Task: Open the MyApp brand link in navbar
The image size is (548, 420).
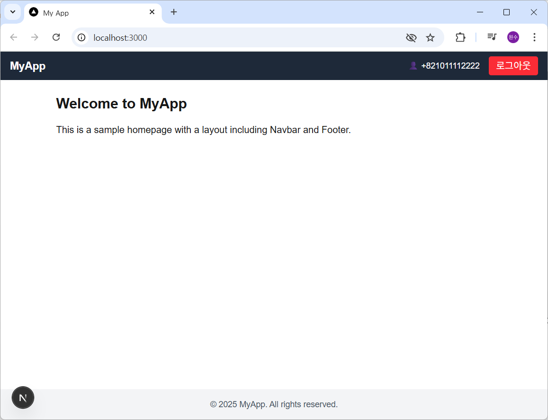Action: pos(27,66)
